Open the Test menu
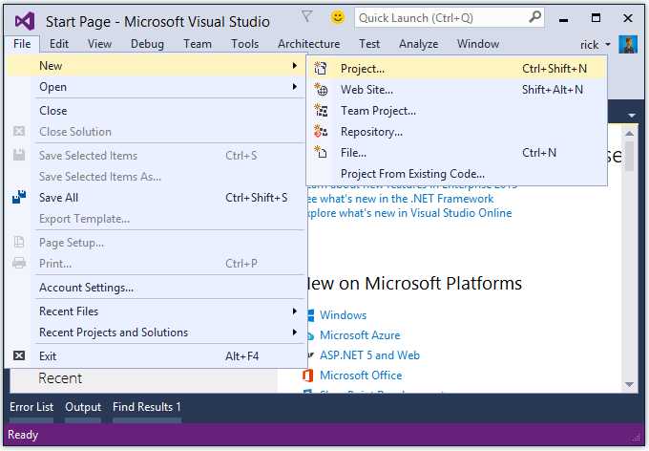The image size is (649, 451). [x=369, y=44]
